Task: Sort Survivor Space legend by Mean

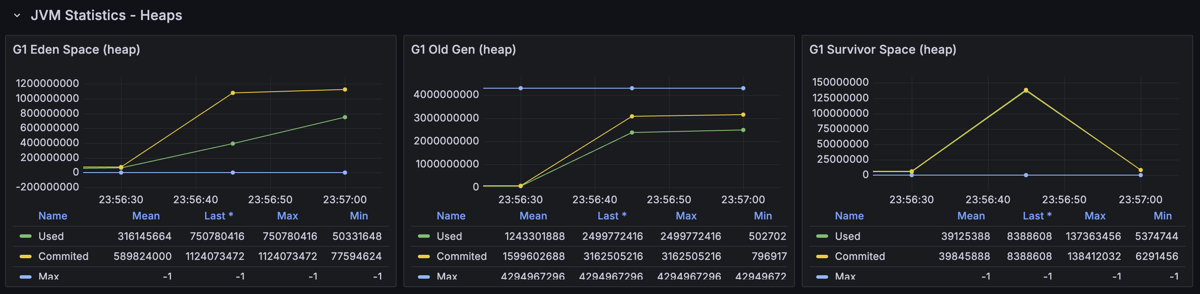Action: 971,216
